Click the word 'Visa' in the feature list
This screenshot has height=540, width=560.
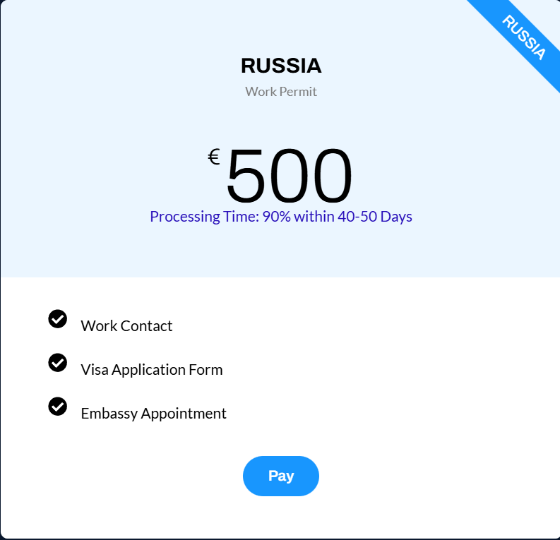point(94,370)
